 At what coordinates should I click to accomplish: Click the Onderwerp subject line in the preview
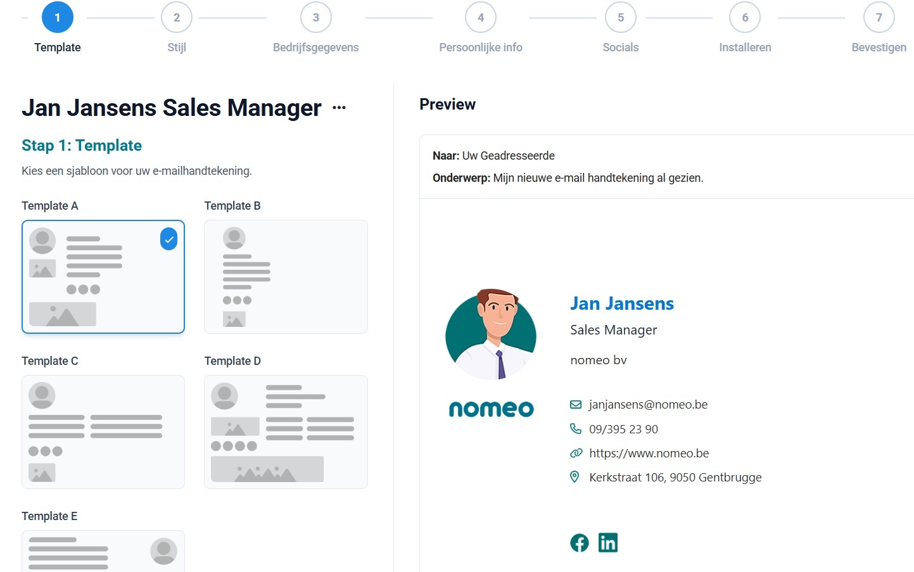pyautogui.click(x=568, y=178)
